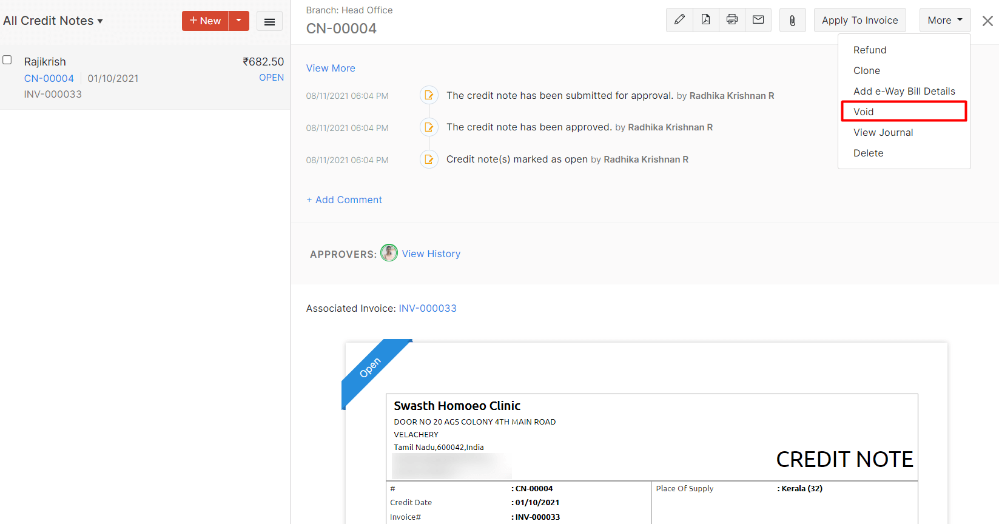Open associated invoice INV-000033 link
The height and width of the screenshot is (524, 999).
(x=427, y=308)
